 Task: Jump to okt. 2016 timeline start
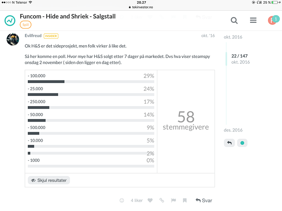(x=233, y=37)
